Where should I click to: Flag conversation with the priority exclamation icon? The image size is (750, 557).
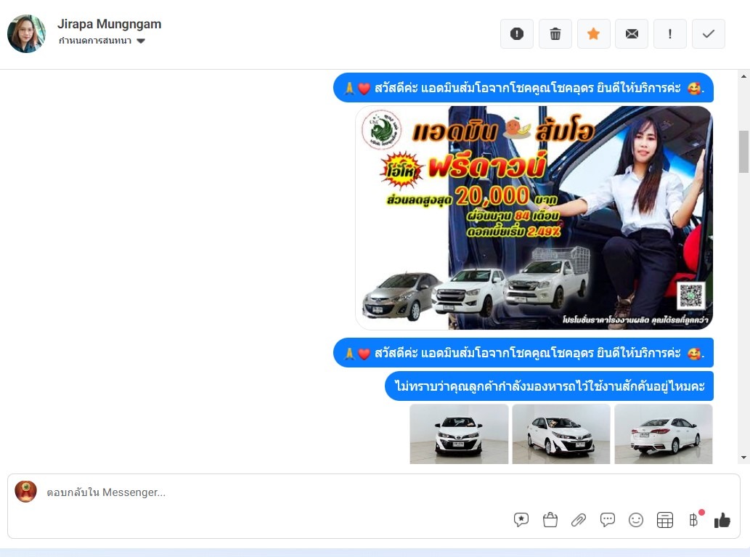[x=669, y=34]
